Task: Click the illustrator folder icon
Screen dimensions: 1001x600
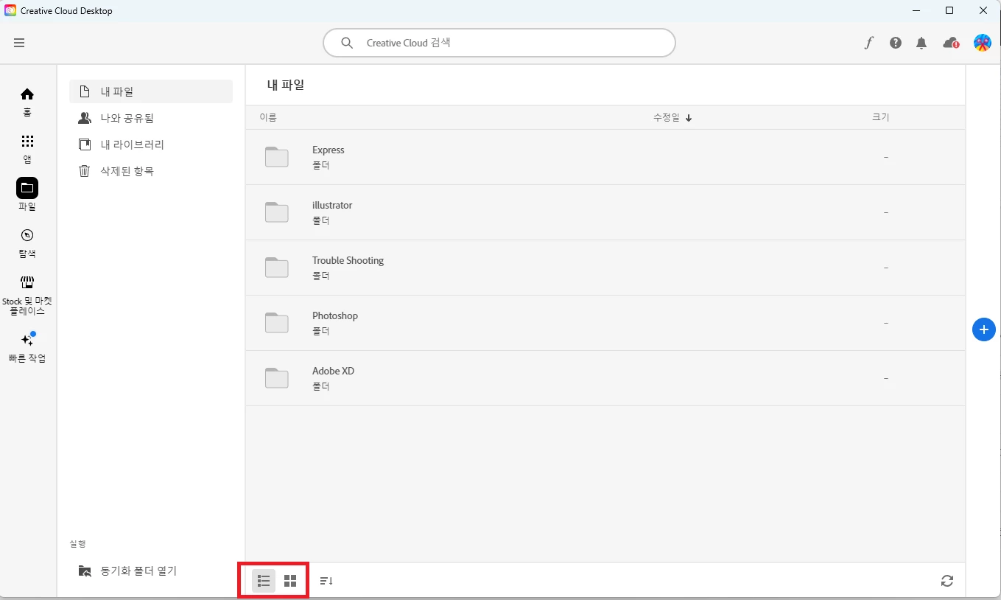Action: click(x=277, y=212)
